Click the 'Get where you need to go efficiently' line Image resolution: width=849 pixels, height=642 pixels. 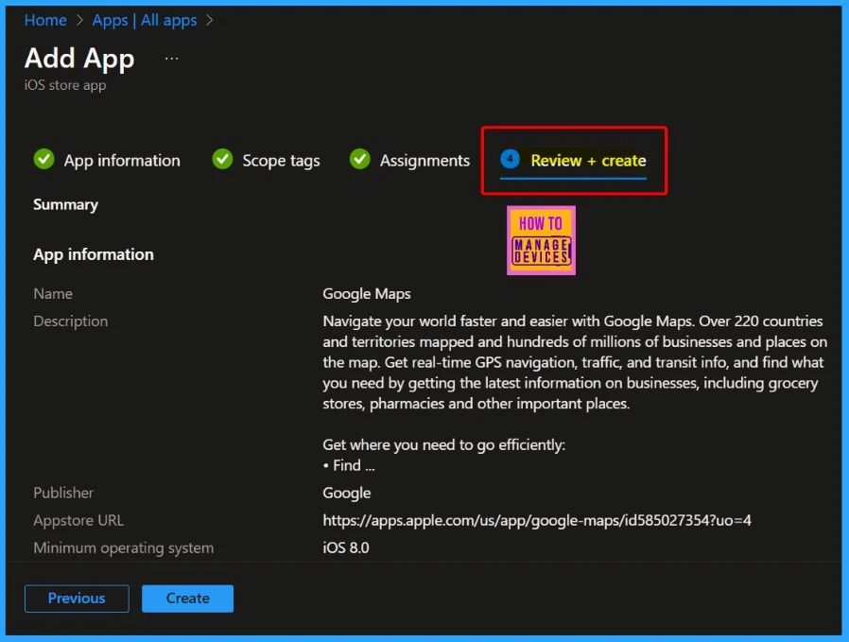443,445
